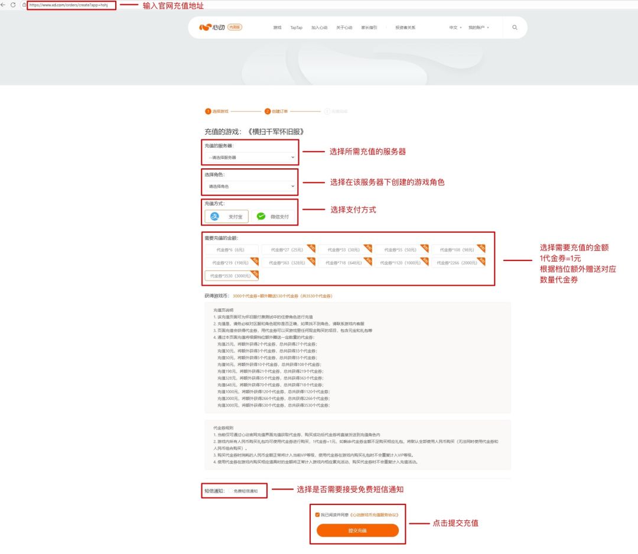Select 微信支付 payment method
Screen dimensions: 638x554
point(274,216)
